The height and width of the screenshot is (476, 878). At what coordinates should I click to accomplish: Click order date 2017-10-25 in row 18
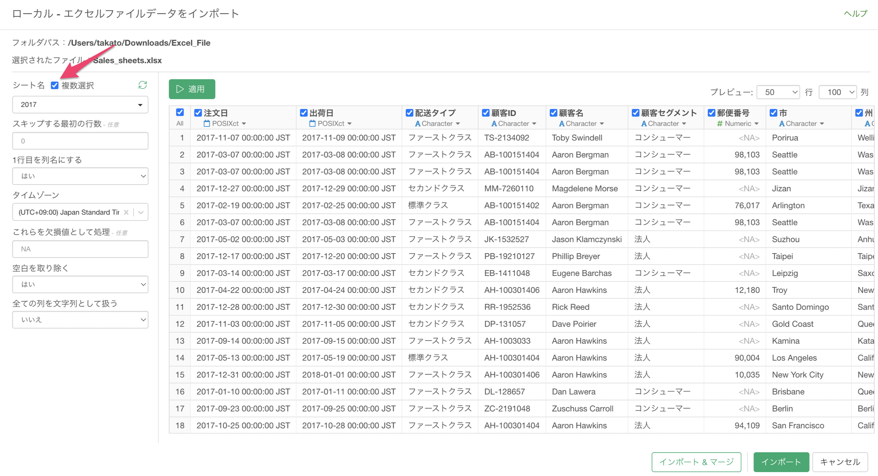tap(243, 425)
